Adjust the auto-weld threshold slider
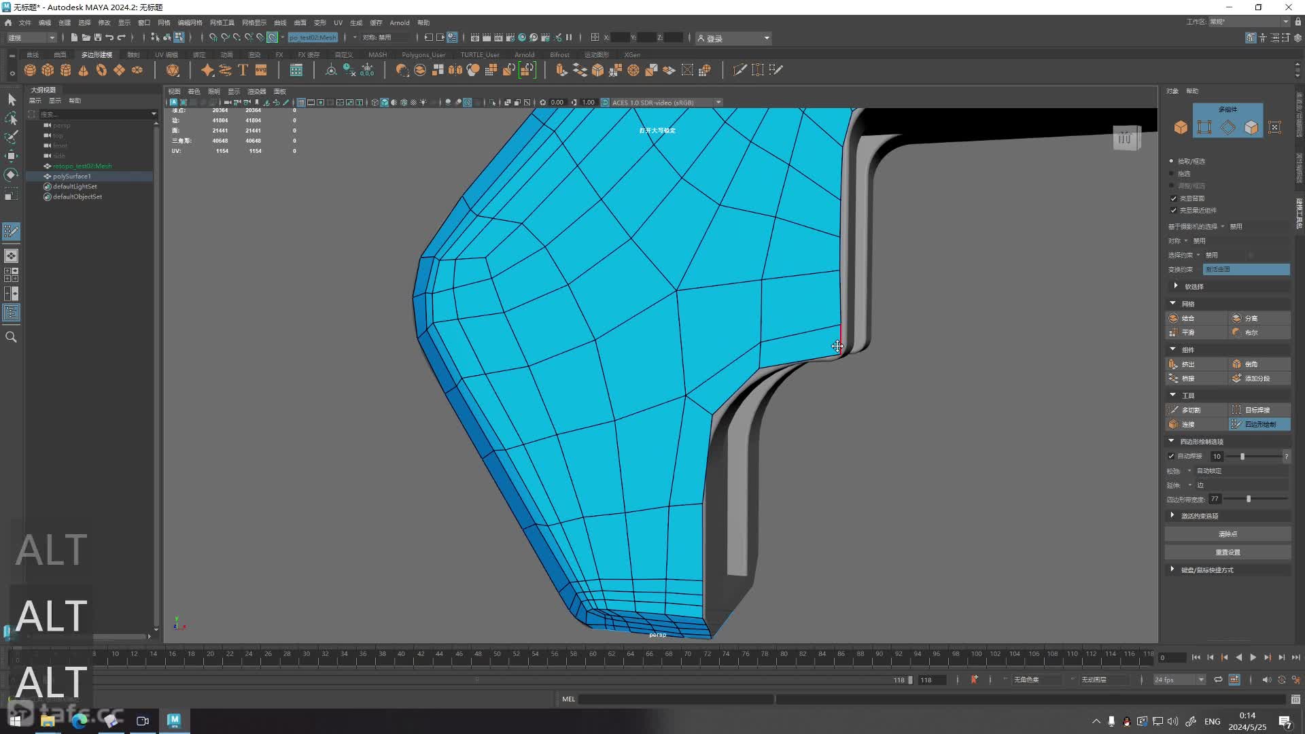The width and height of the screenshot is (1305, 734). 1242,457
